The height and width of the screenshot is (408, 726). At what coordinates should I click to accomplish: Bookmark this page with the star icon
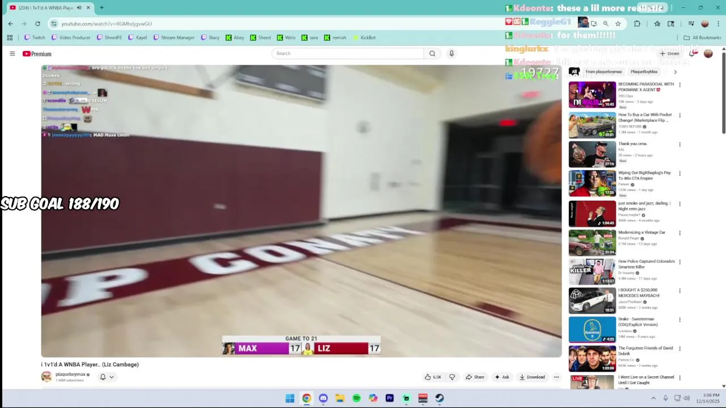(618, 24)
